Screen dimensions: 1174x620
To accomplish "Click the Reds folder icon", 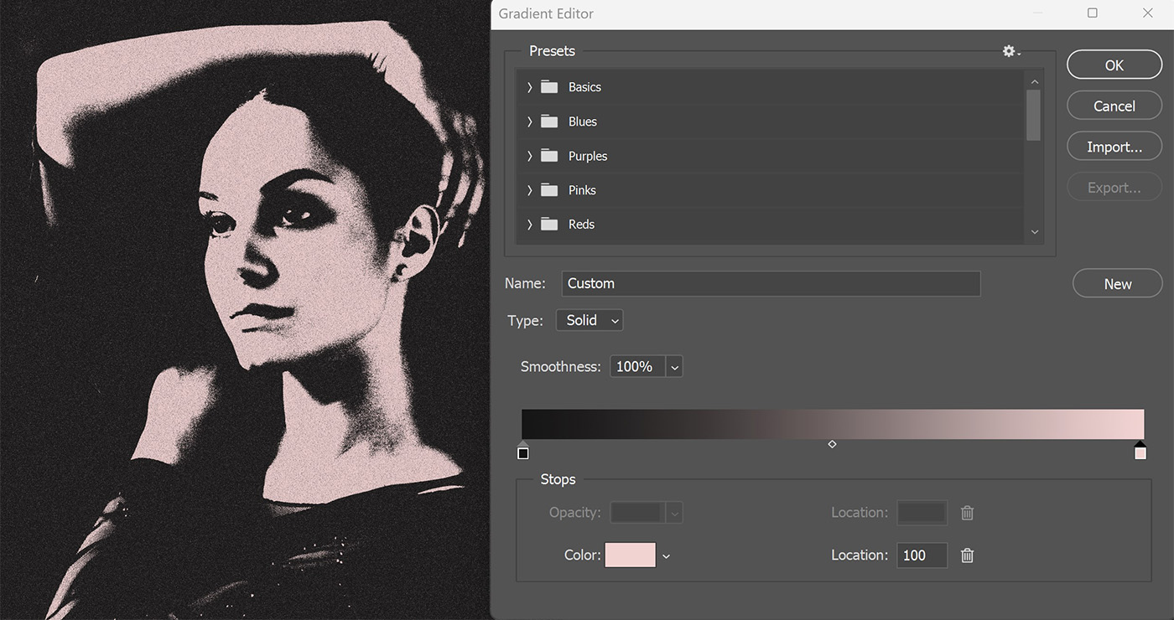I will click(x=549, y=224).
